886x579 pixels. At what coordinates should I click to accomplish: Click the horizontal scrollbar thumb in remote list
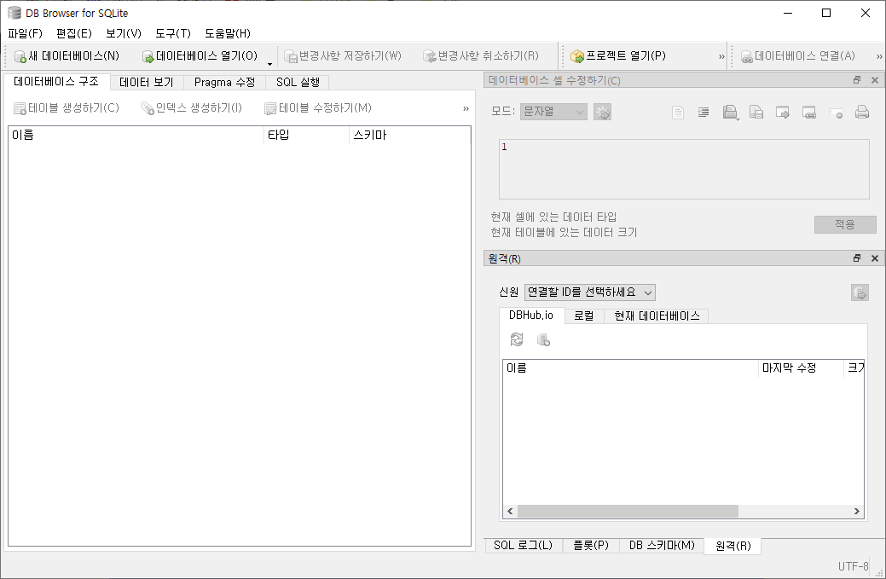pos(628,512)
